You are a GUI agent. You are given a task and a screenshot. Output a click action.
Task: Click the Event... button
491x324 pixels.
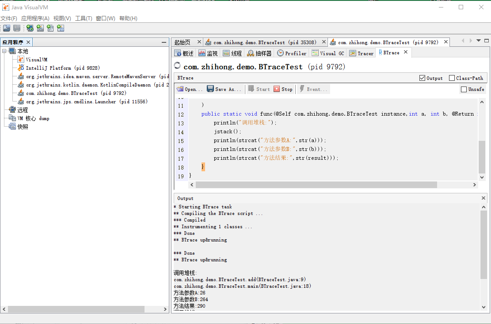(313, 89)
